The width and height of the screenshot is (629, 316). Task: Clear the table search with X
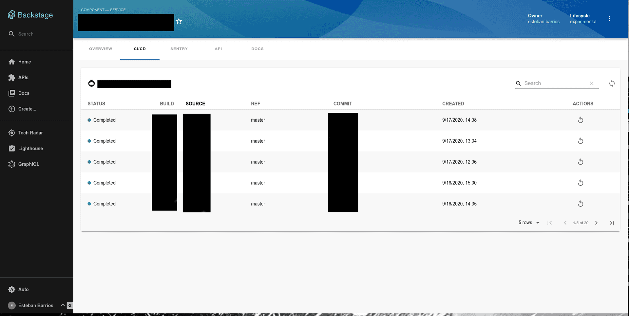coord(592,83)
